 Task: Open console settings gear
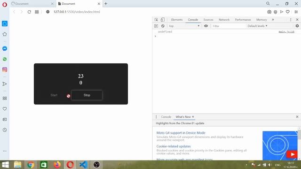coord(297,26)
